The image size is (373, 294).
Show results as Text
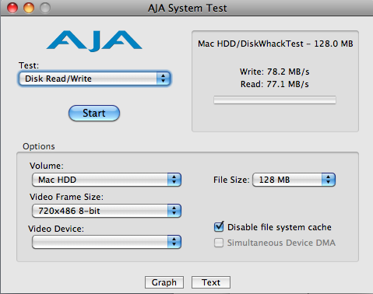tap(211, 282)
